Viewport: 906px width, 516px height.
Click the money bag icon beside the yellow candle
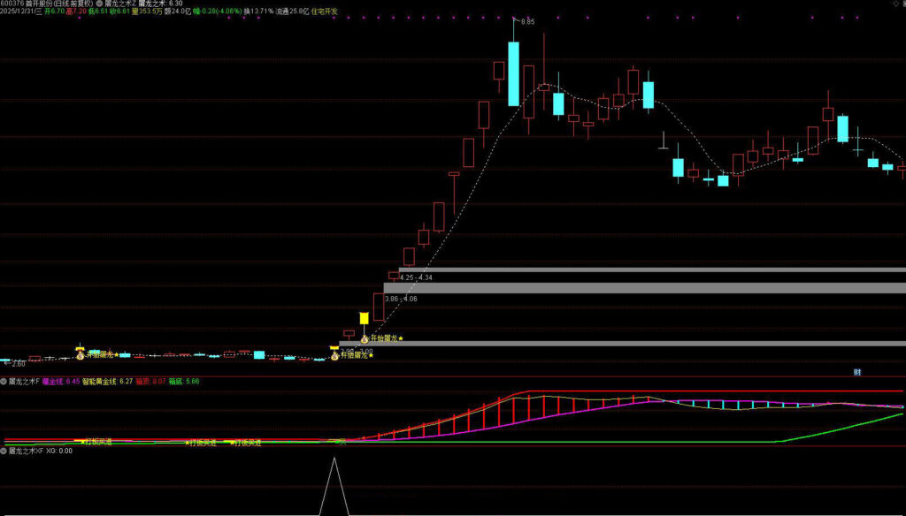click(x=364, y=338)
